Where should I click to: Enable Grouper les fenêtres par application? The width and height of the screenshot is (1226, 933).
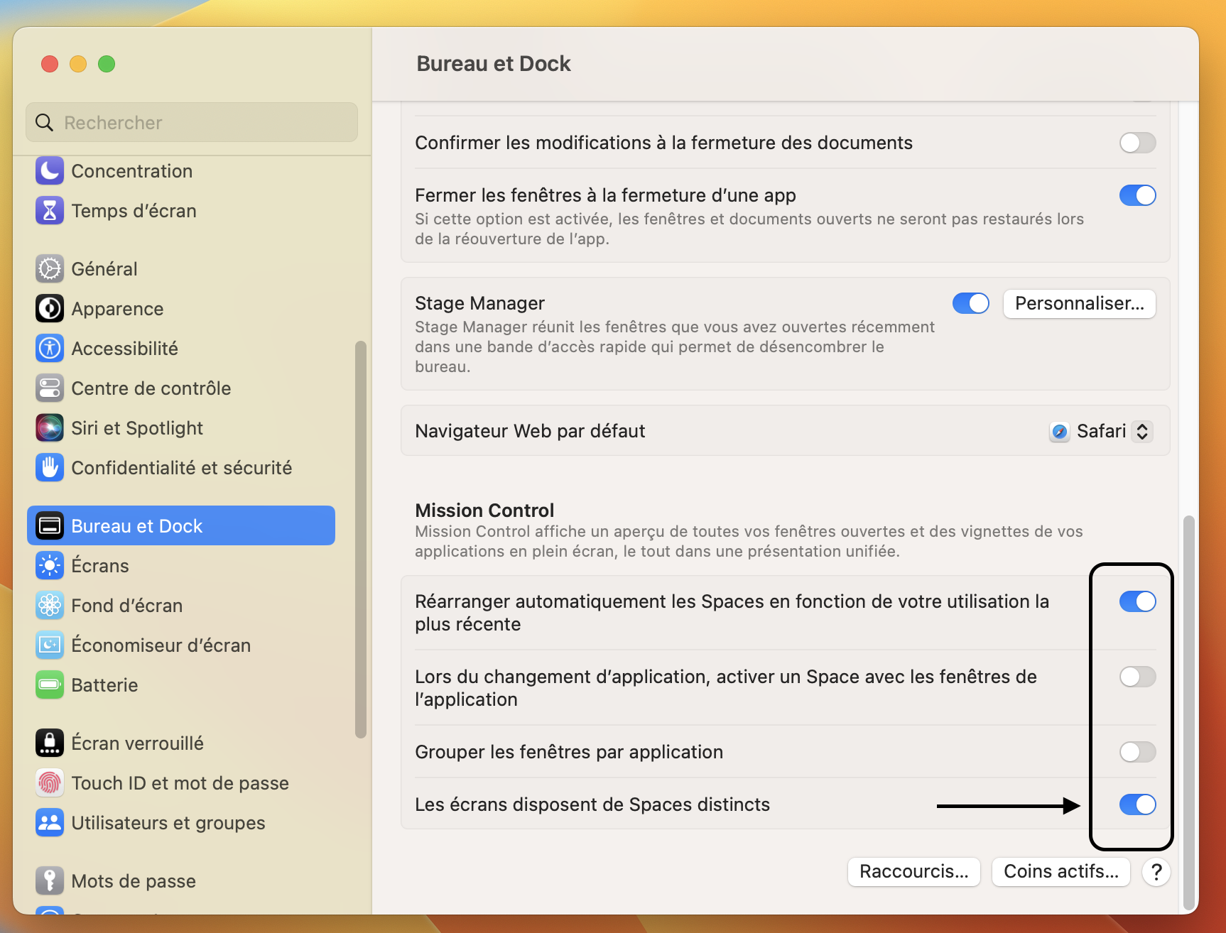coord(1137,752)
